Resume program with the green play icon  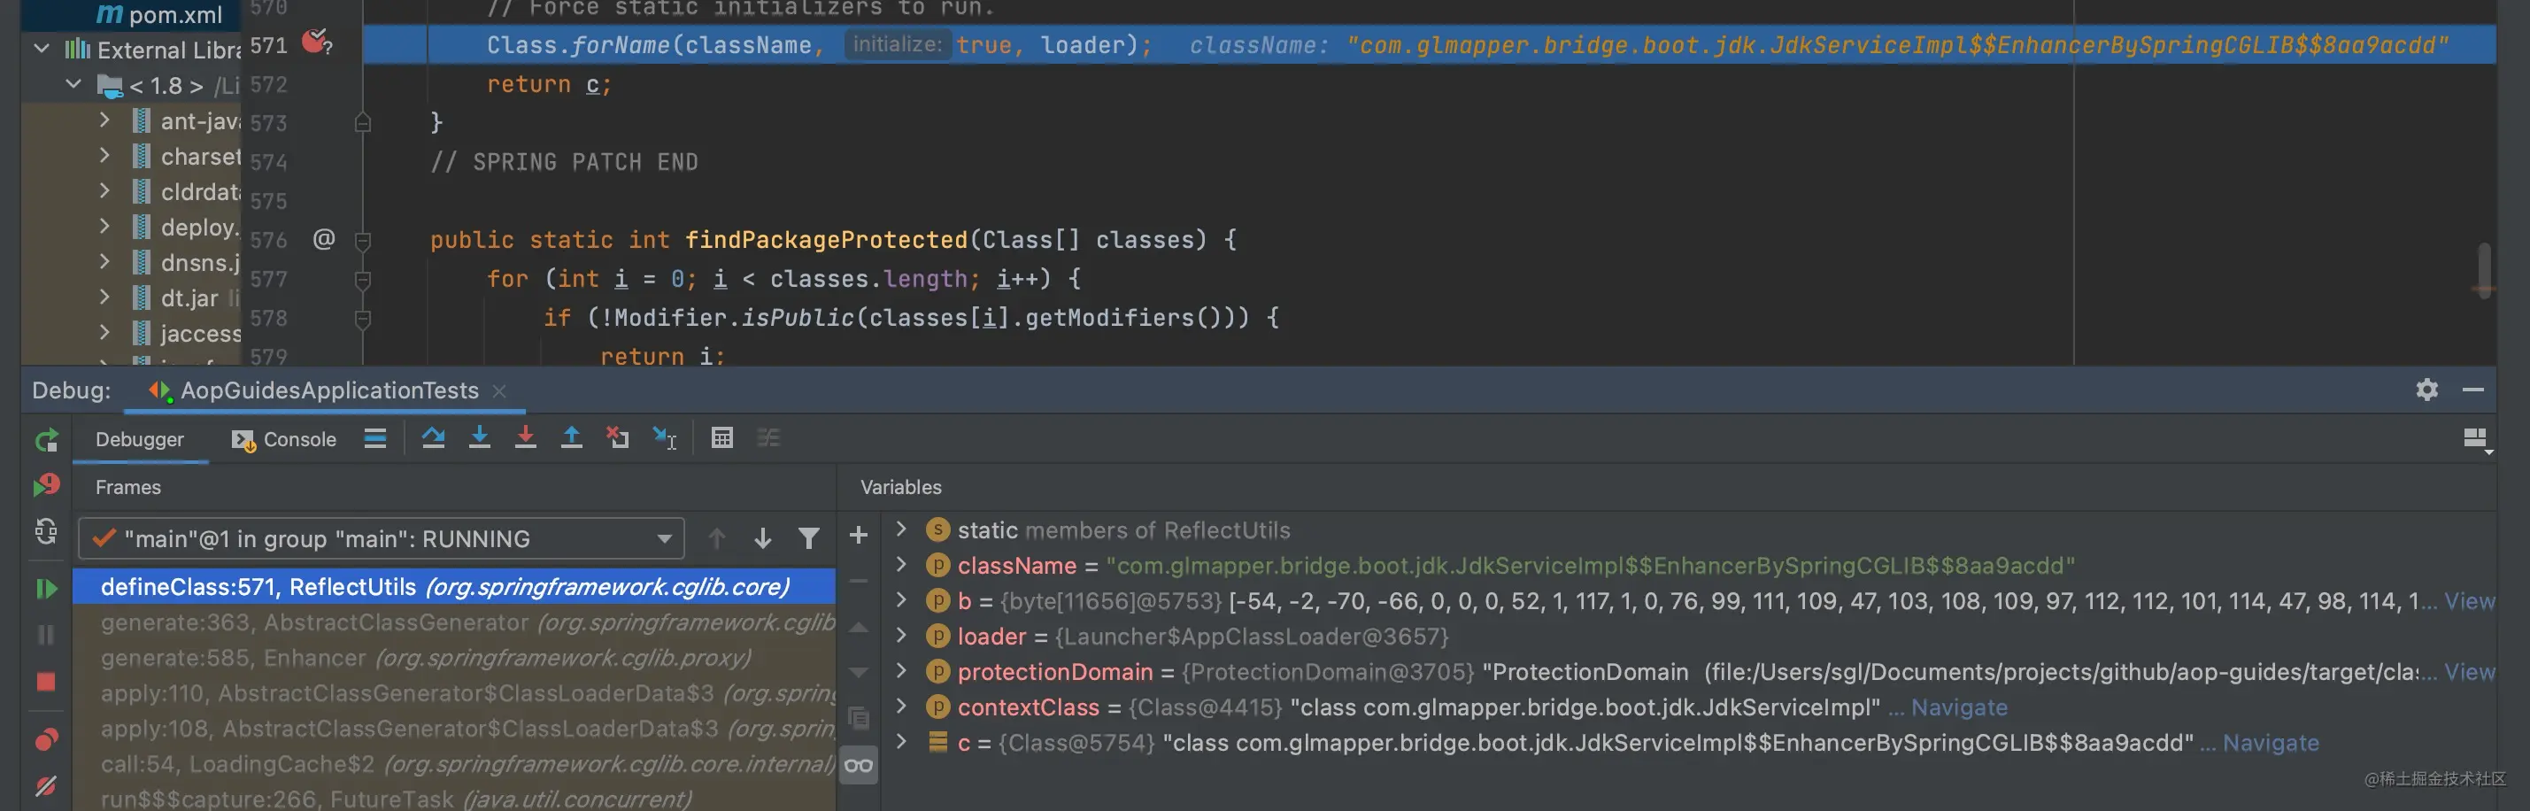(46, 588)
